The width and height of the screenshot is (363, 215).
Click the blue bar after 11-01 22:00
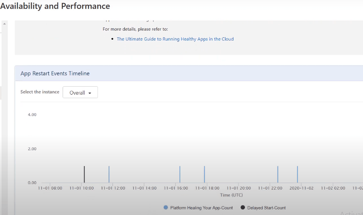(277, 174)
